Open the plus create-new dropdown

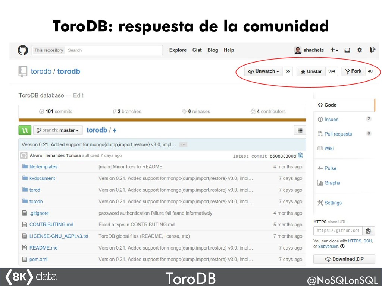334,50
